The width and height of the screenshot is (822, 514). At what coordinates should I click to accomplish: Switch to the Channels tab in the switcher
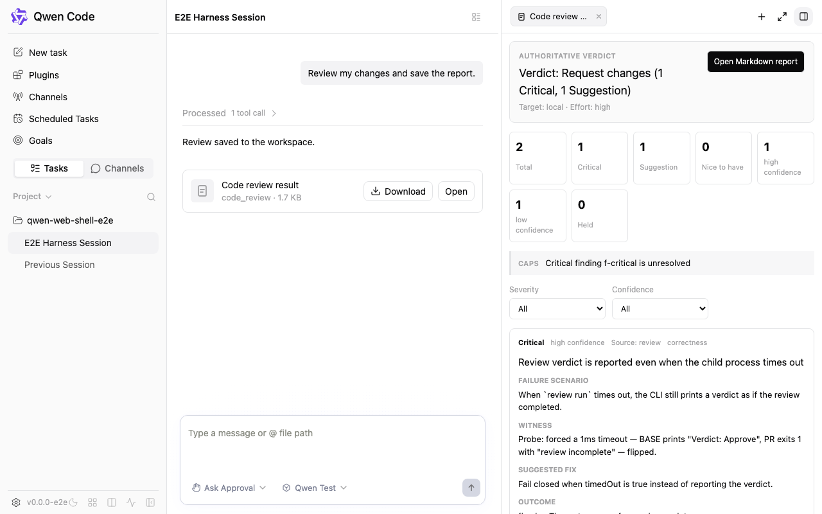pos(118,168)
